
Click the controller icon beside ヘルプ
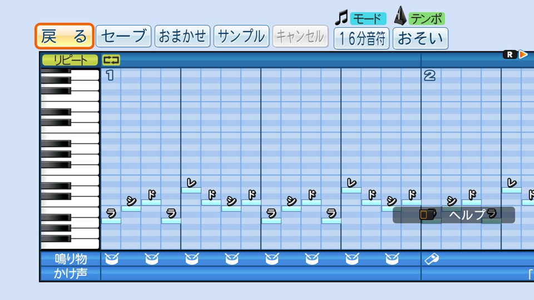click(428, 214)
